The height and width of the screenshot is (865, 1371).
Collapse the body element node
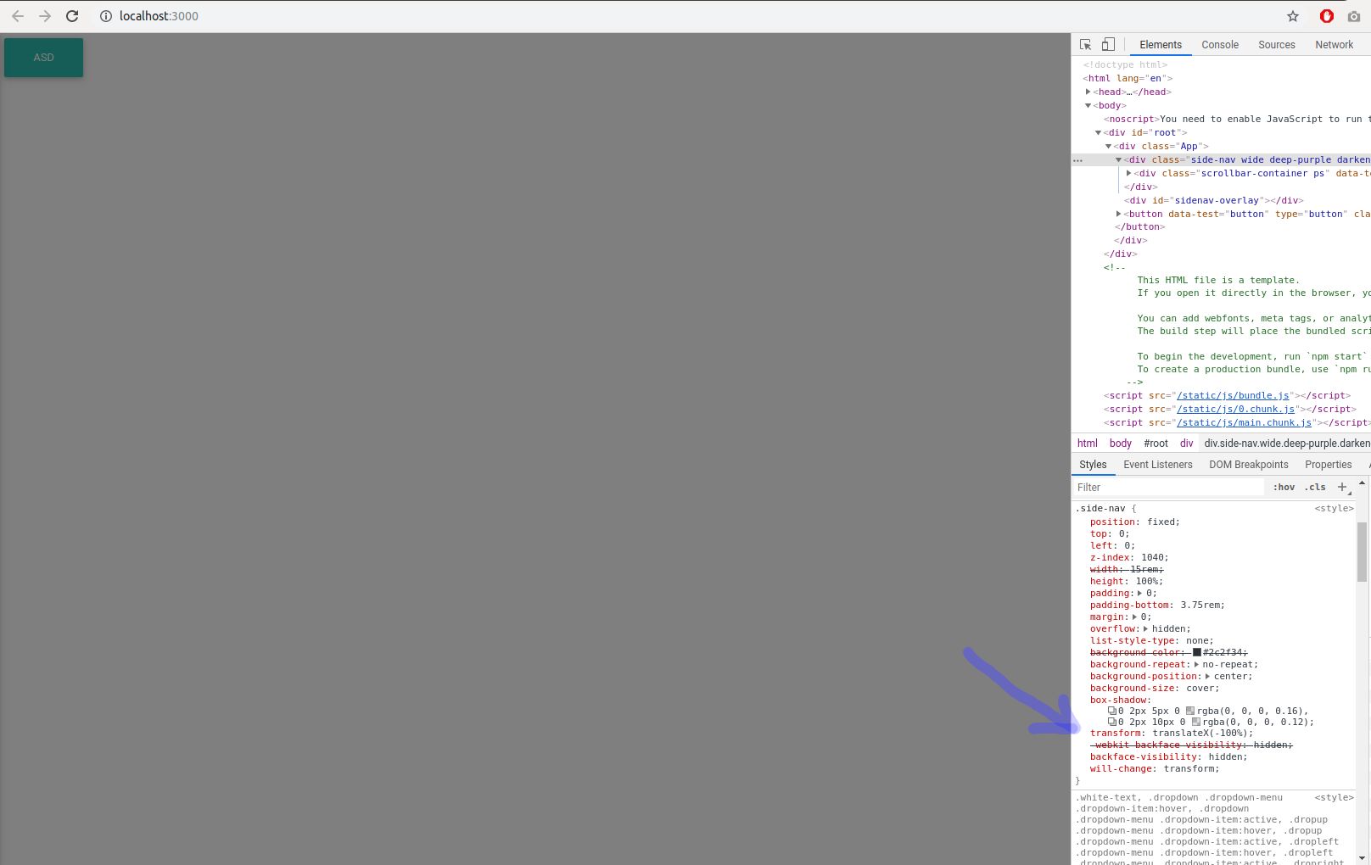coord(1088,105)
